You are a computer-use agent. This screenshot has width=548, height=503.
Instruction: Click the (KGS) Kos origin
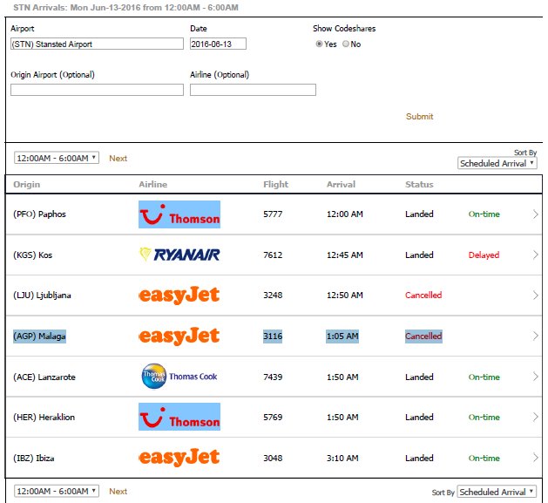[x=33, y=255]
